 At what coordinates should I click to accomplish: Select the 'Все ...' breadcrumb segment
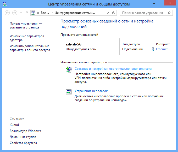pos(45,13)
